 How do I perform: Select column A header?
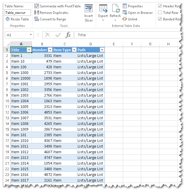21,44
